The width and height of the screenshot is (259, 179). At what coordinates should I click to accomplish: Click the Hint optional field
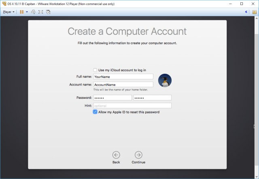[x=132, y=106]
